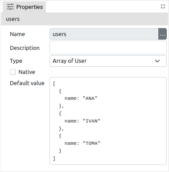Open the Type dropdown showing Array of User
The height and width of the screenshot is (172, 169).
[108, 61]
